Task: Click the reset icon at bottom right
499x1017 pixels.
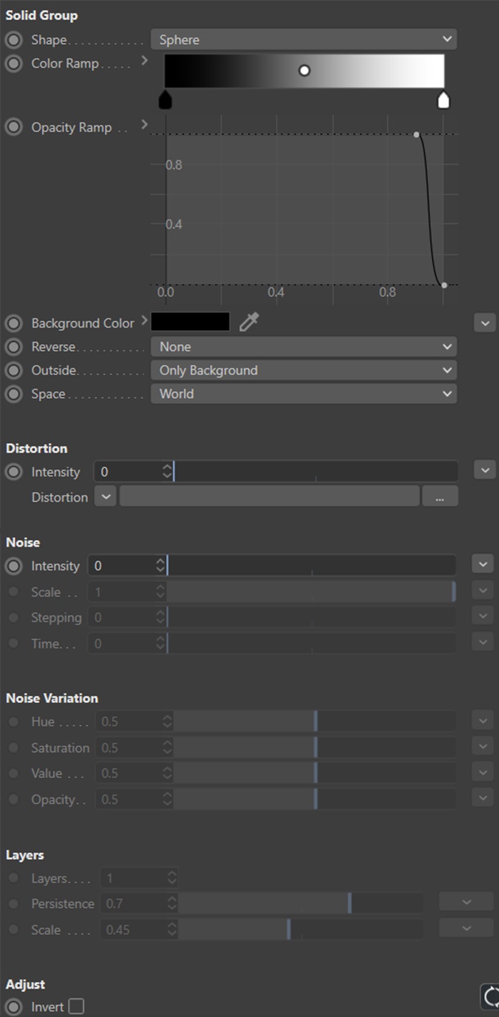Action: pyautogui.click(x=490, y=996)
